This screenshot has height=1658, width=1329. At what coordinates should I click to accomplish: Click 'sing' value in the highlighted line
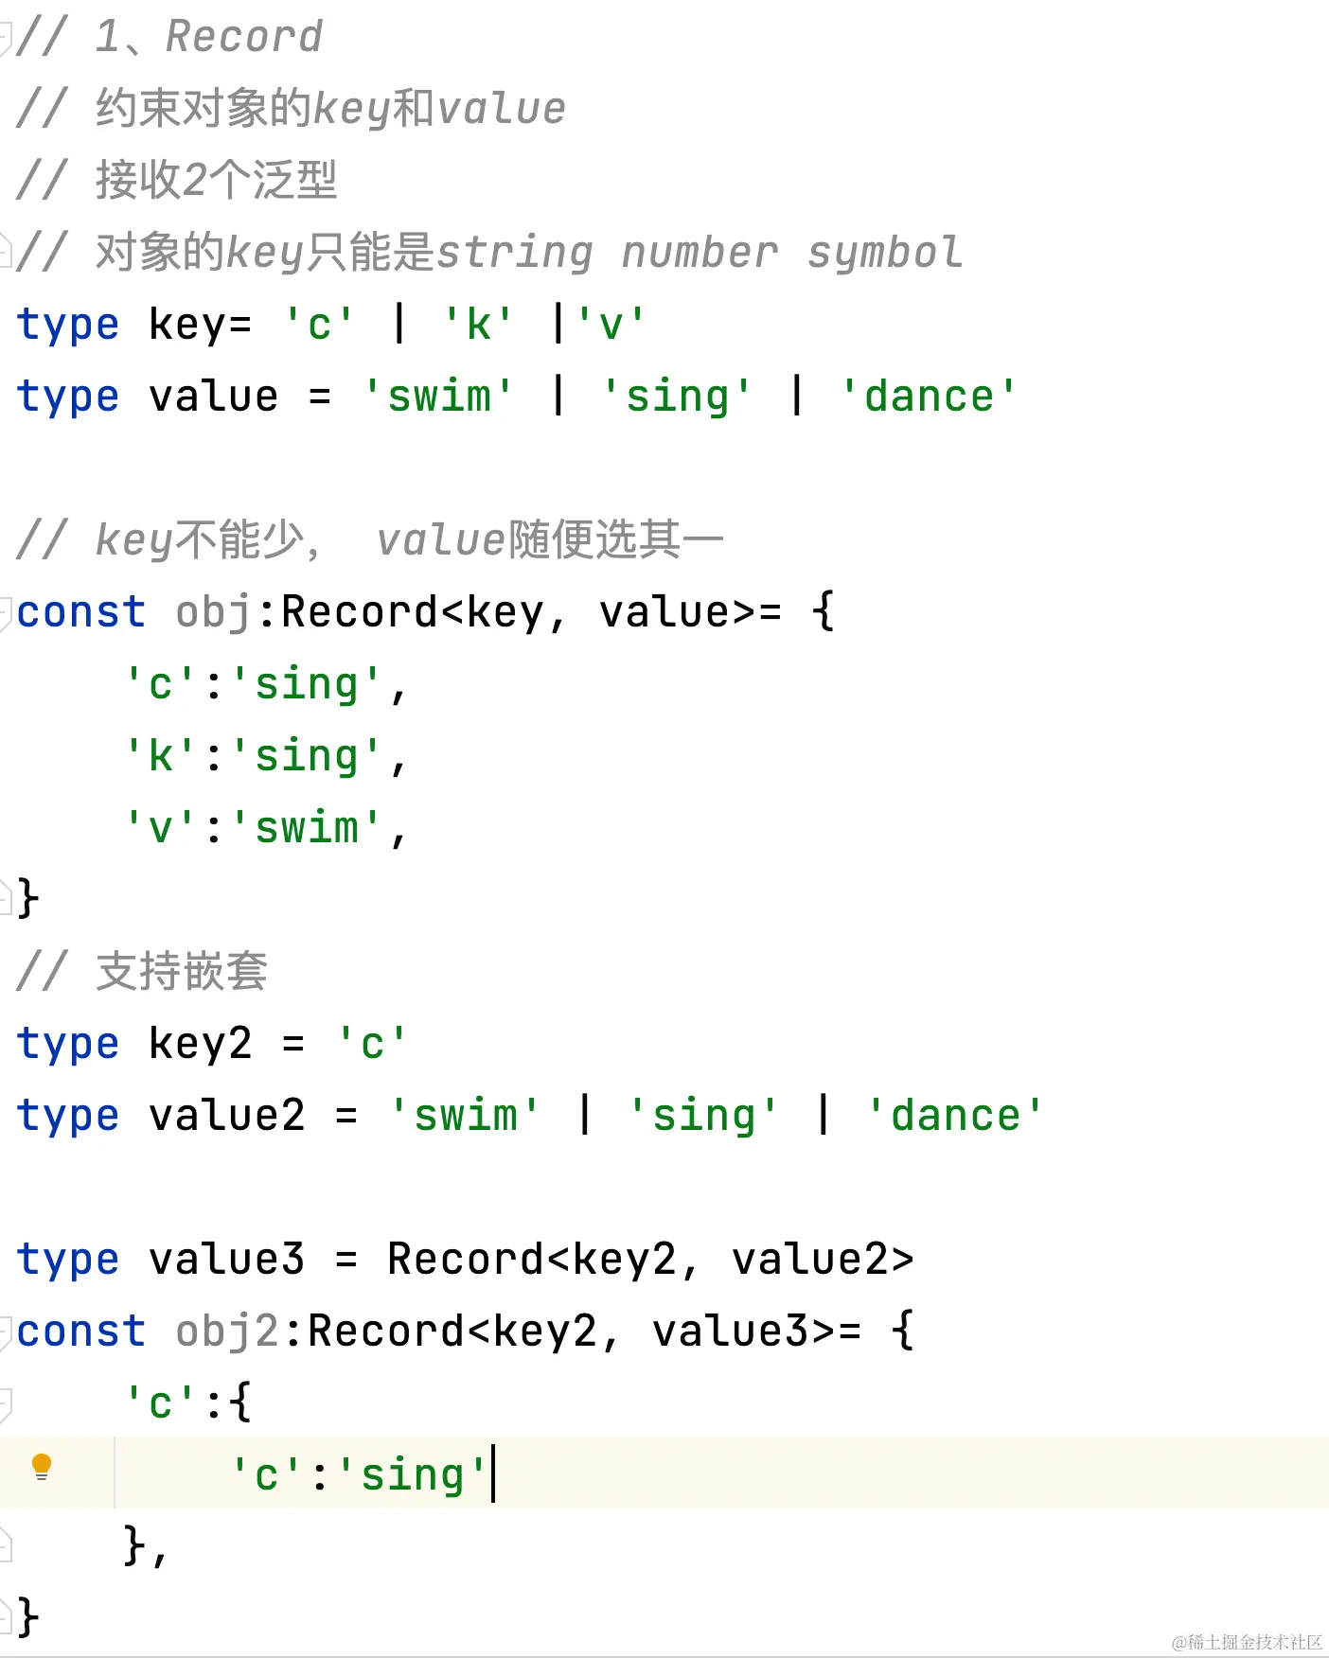[x=412, y=1474]
